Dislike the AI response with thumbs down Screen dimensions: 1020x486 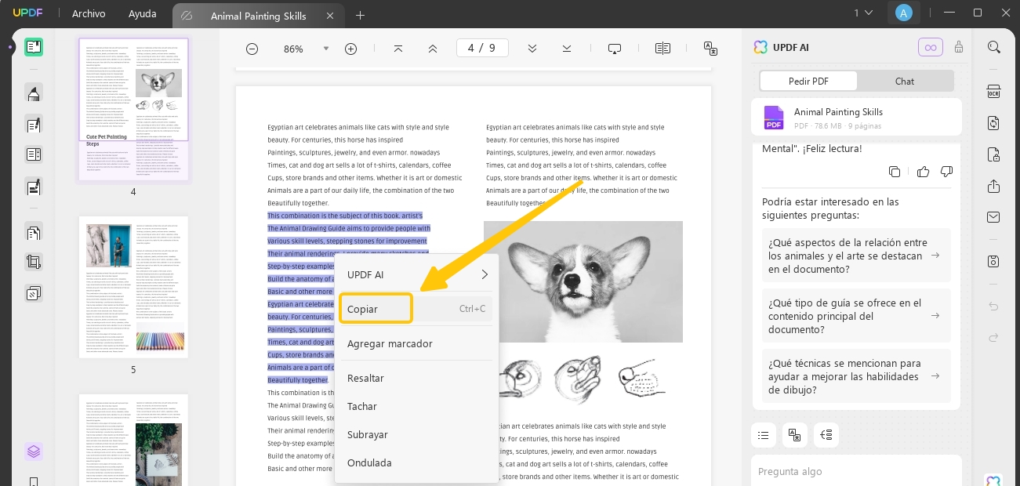pos(946,172)
